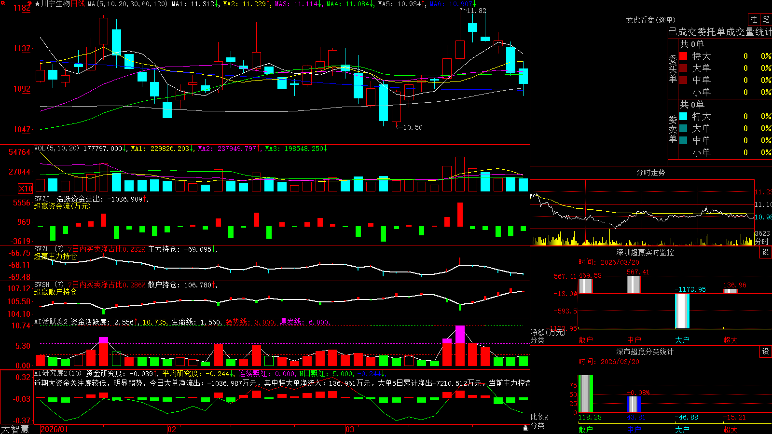Select the 川宁生物 stock name label
Viewport: 772px width, 434px height.
pyautogui.click(x=55, y=4)
